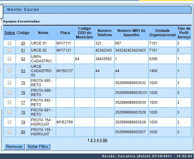The height and width of the screenshot is (159, 194).
Task: Click code 75 link
Action: 23,83
